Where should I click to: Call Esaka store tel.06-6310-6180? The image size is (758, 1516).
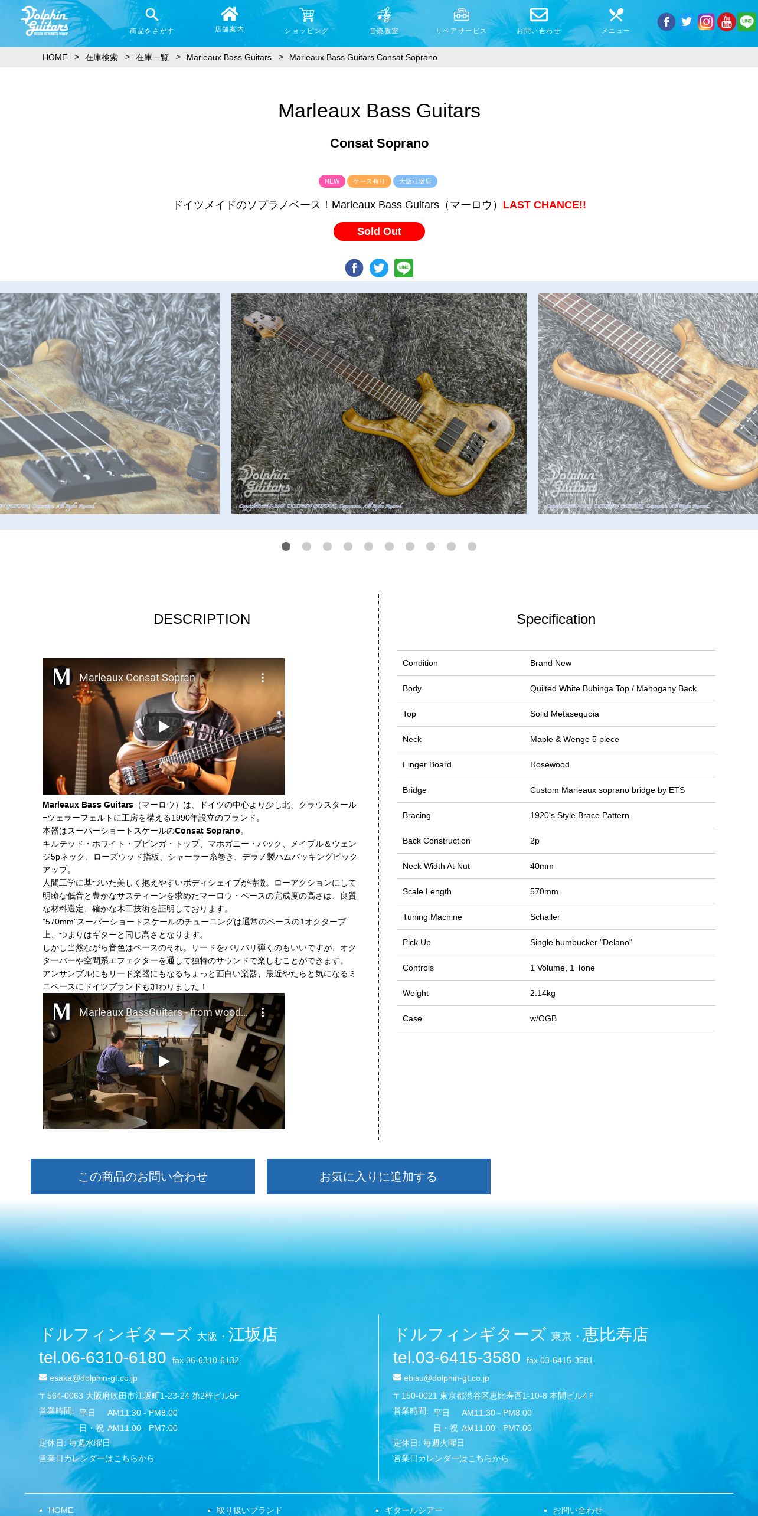point(103,1357)
